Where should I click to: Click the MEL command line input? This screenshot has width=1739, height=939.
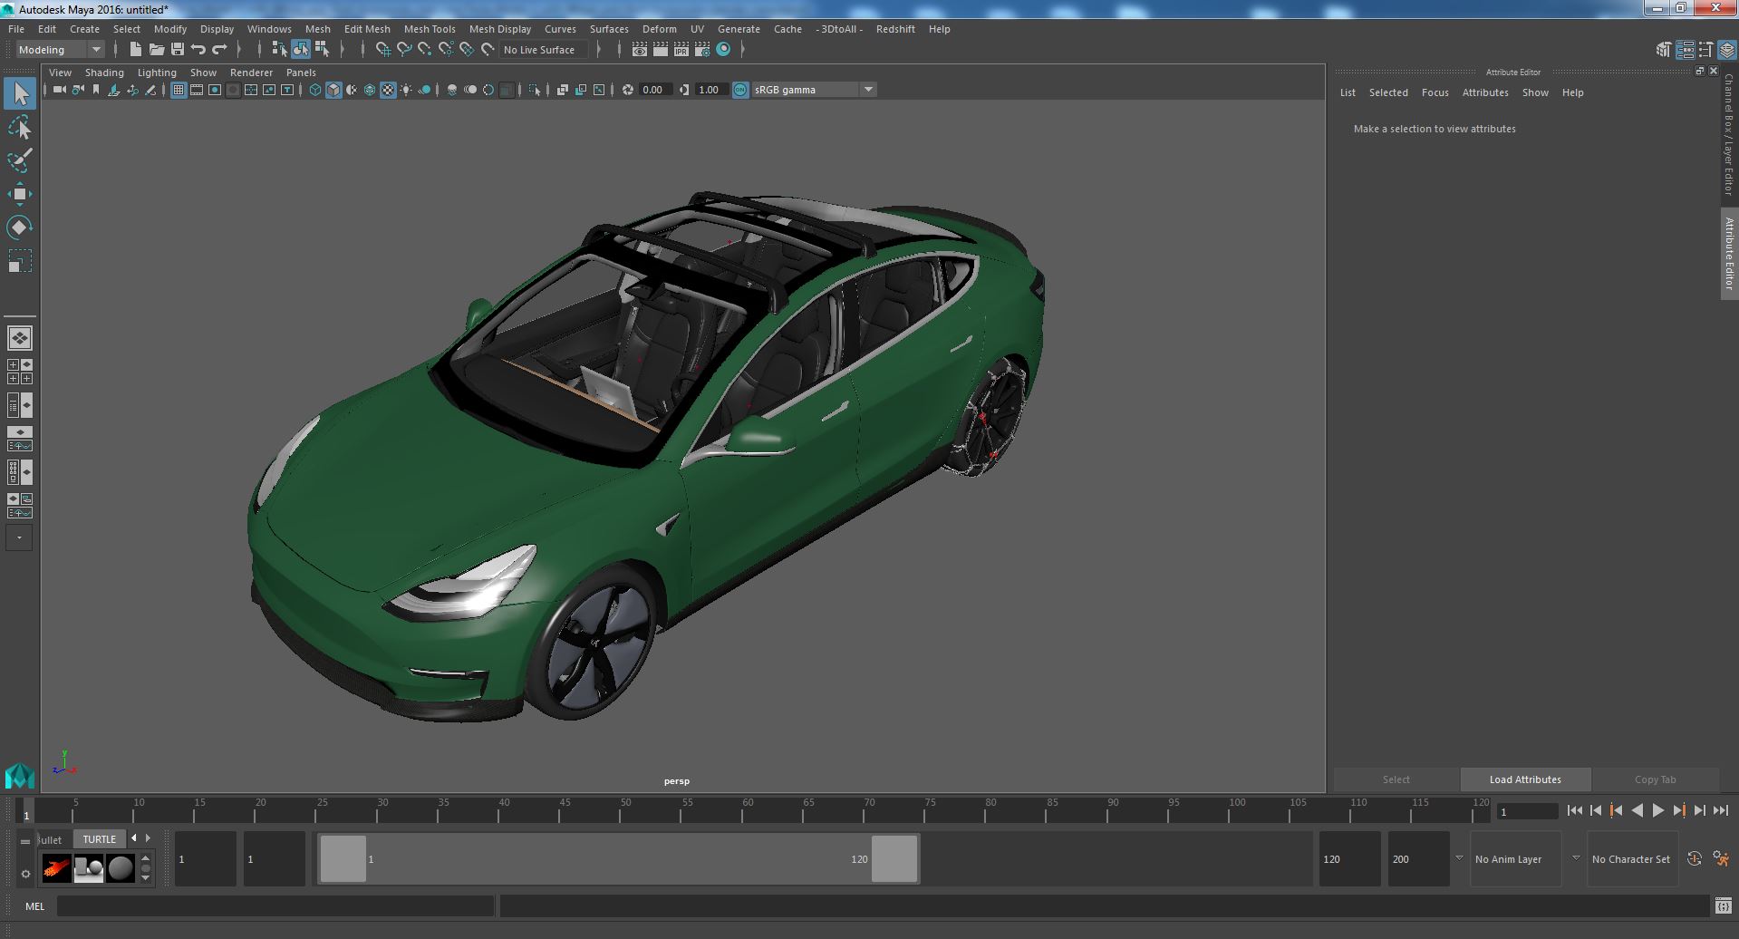point(275,905)
